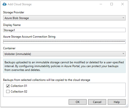Choose the blobster (immutable) container field
This screenshot has height=108, width=129.
tap(64, 54)
